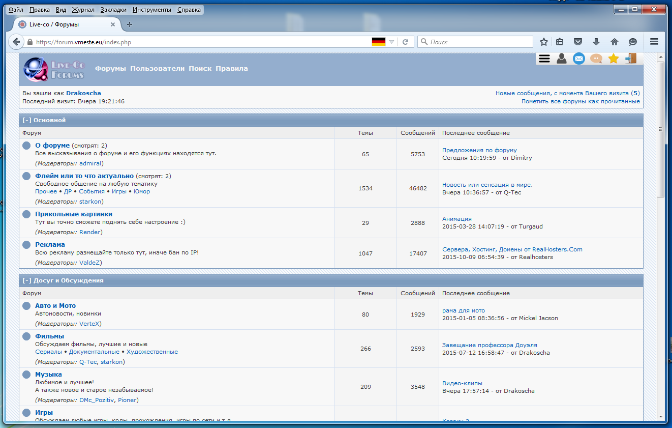672x428 pixels.
Task: Open the Флейм или то что актуально forum
Action: point(84,176)
